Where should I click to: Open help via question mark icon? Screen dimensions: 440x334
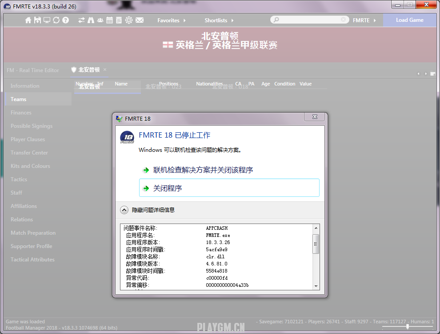(65, 20)
